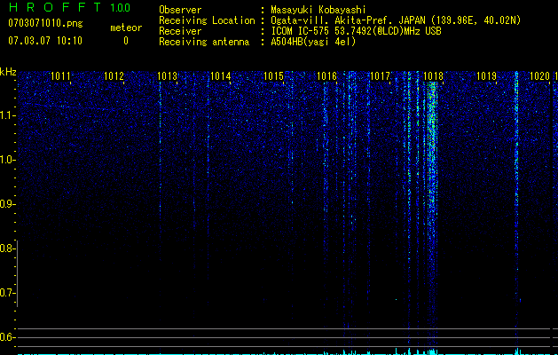Click the file name 0703071010.png
The height and width of the screenshot is (355, 558).
[45, 24]
